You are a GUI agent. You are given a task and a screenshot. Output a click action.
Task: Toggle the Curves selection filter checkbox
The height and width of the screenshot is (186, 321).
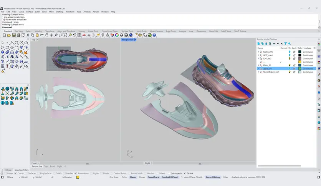click(16, 173)
